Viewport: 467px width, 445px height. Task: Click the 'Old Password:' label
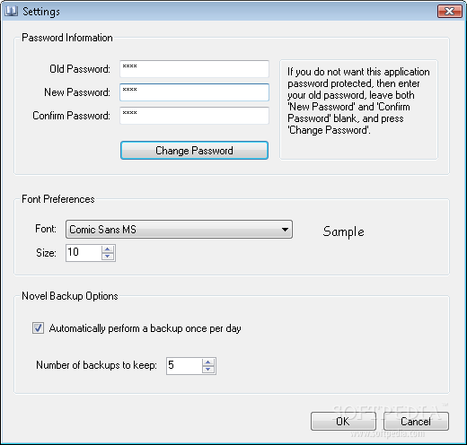[80, 69]
